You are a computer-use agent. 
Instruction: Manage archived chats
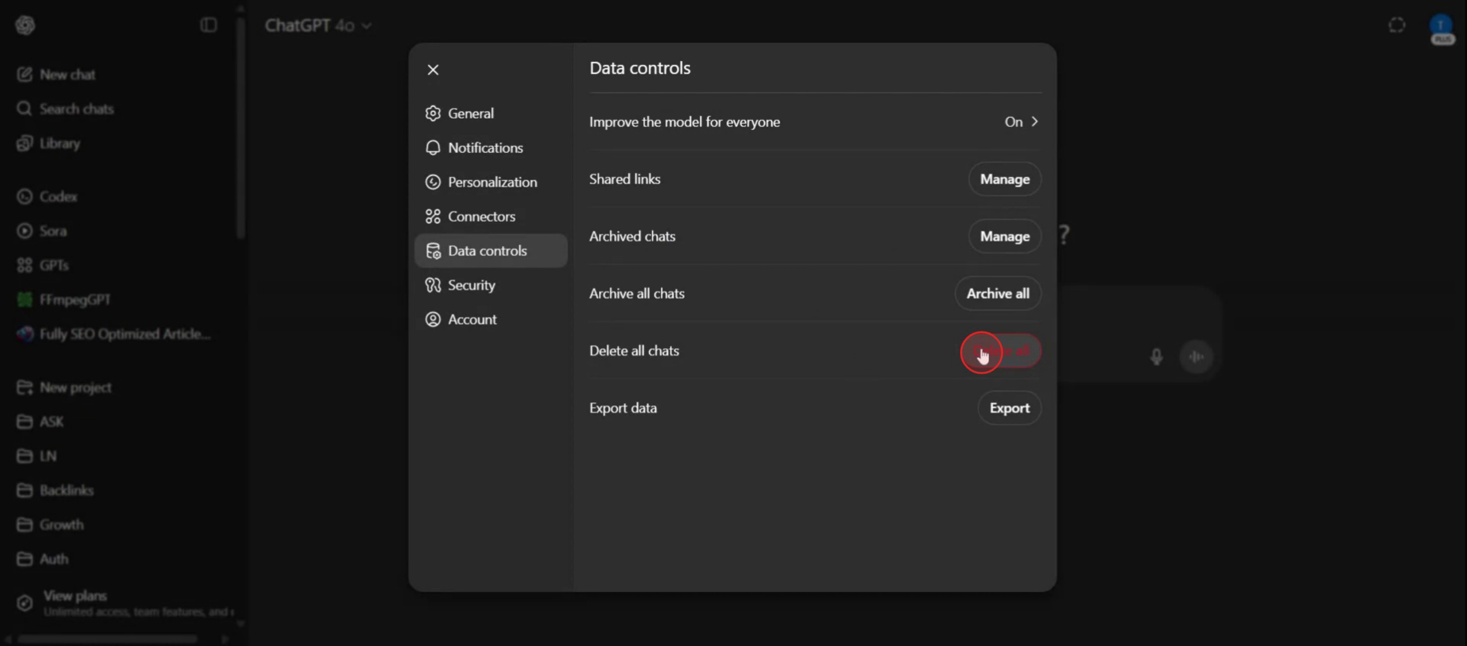1005,236
